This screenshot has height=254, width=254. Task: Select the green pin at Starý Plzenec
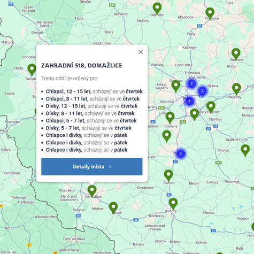pos(211,107)
